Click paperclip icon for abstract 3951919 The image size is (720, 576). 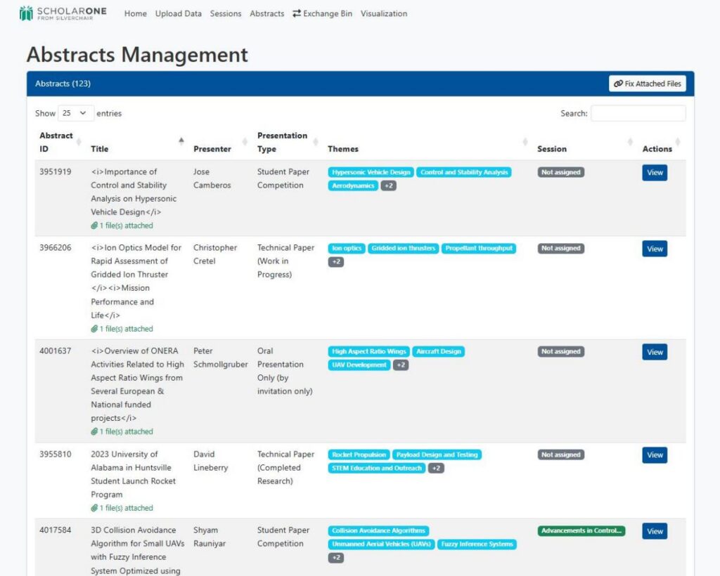click(94, 225)
